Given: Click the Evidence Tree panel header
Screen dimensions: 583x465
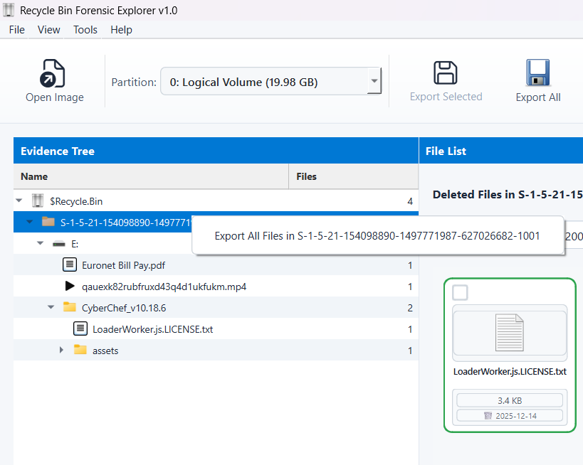Looking at the screenshot, I should coord(216,151).
